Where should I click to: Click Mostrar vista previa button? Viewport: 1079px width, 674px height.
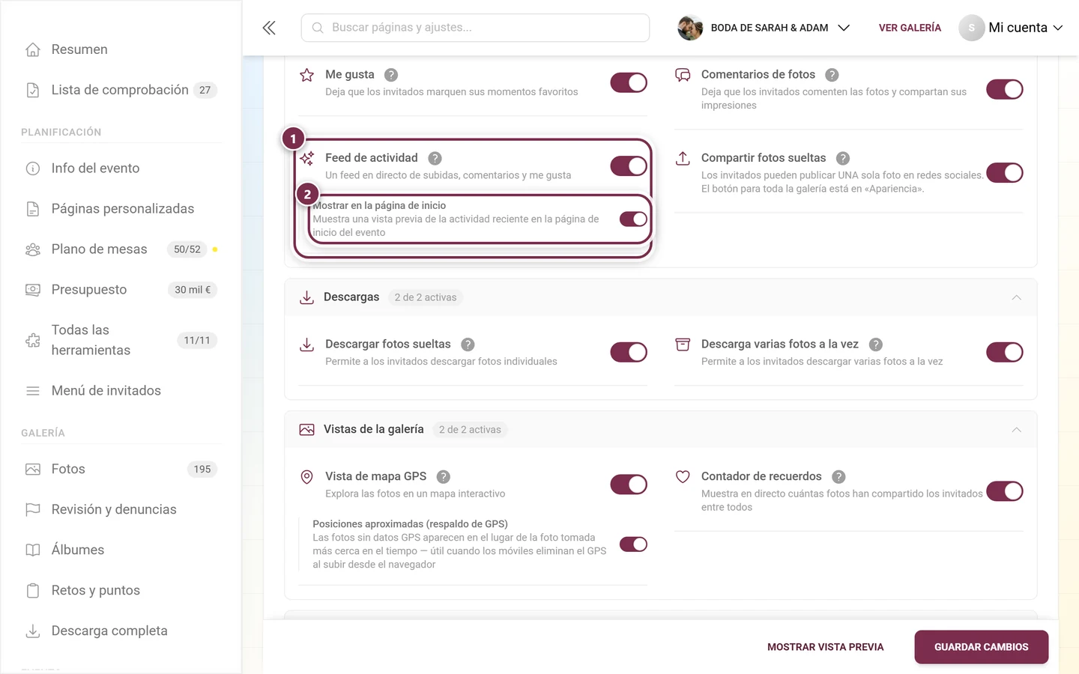click(x=825, y=647)
